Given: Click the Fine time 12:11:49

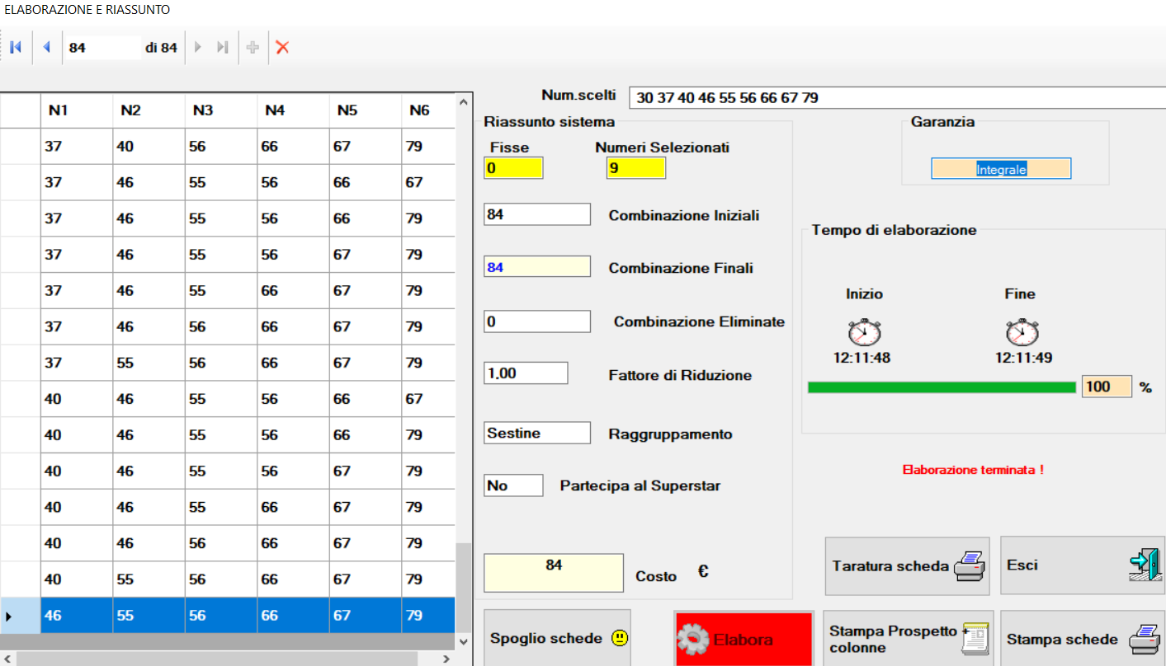Looking at the screenshot, I should click(x=1024, y=359).
